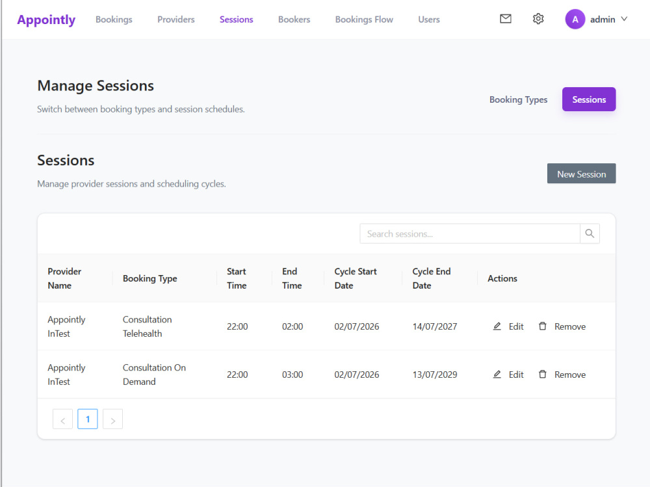650x487 pixels.
Task: Click pencil icon in Consultation On Demand row
Action: click(x=497, y=375)
